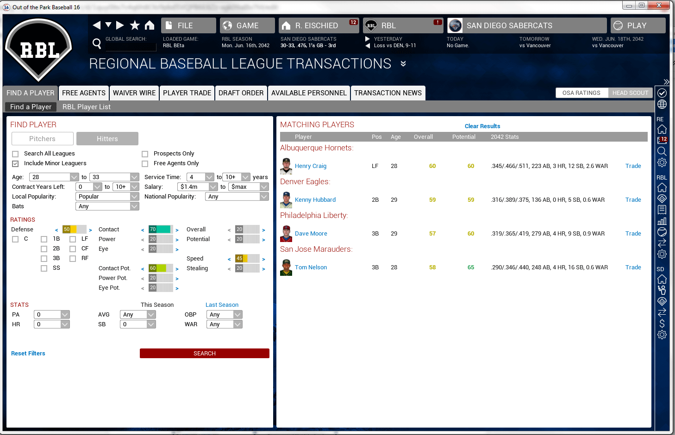
Task: Click the Contact rating slider bar
Action: click(161, 230)
